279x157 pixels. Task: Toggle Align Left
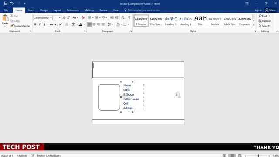pos(89,24)
